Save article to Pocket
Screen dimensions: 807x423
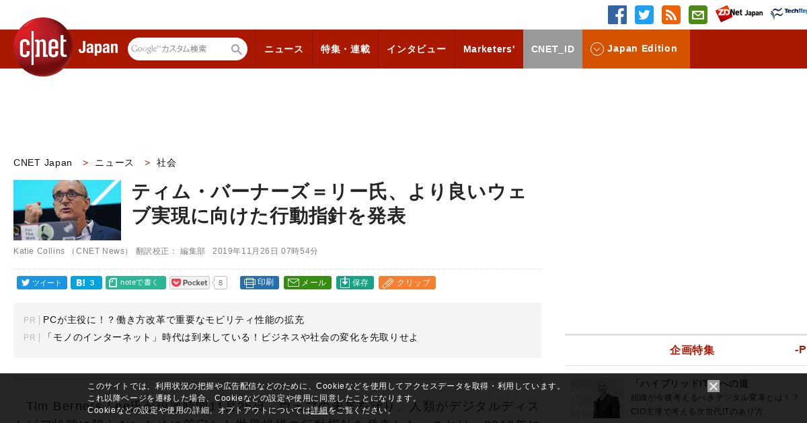pyautogui.click(x=190, y=283)
